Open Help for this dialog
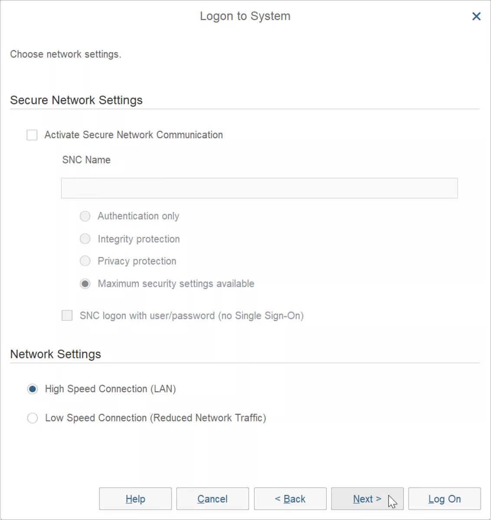 tap(135, 499)
